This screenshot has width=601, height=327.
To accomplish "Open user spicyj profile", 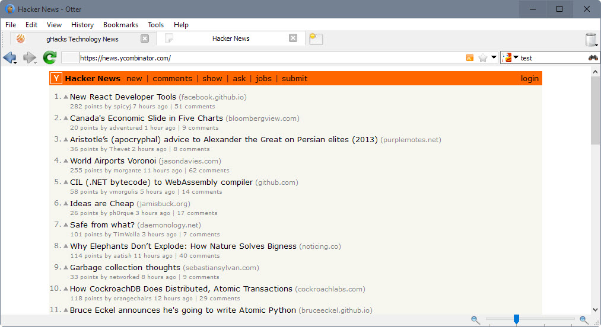I will point(122,107).
